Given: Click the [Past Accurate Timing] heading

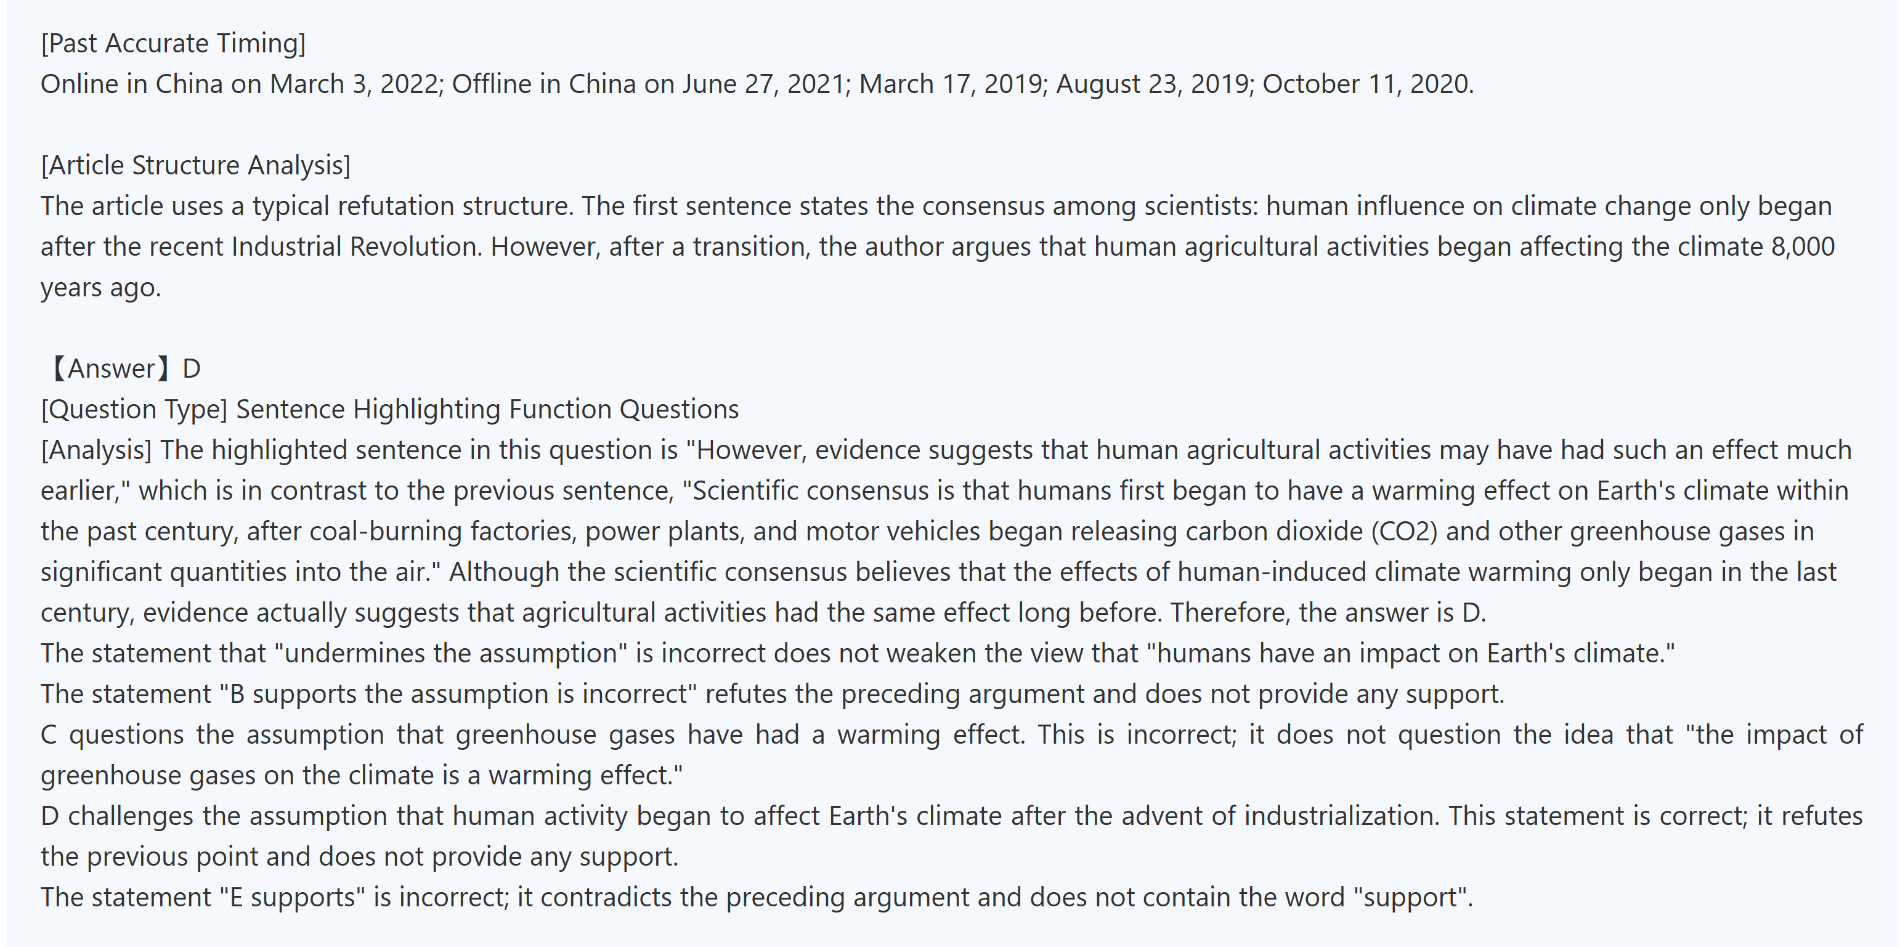Looking at the screenshot, I should click(x=173, y=44).
